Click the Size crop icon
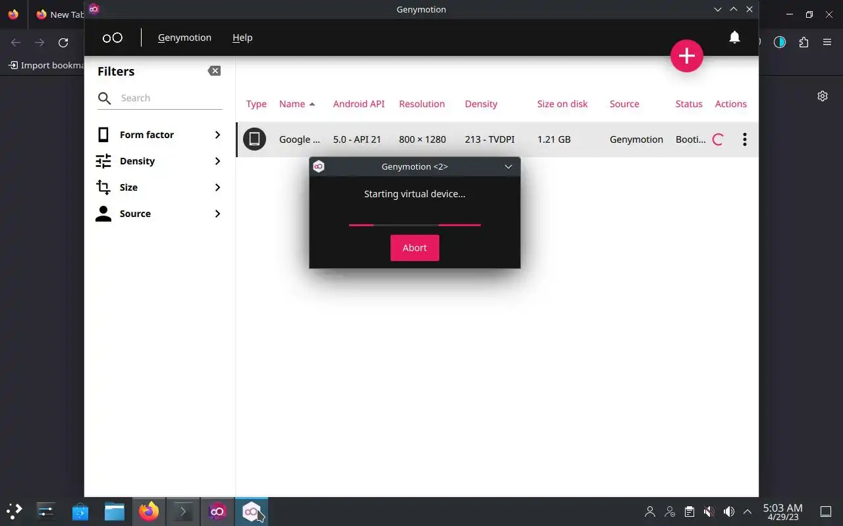 103,187
